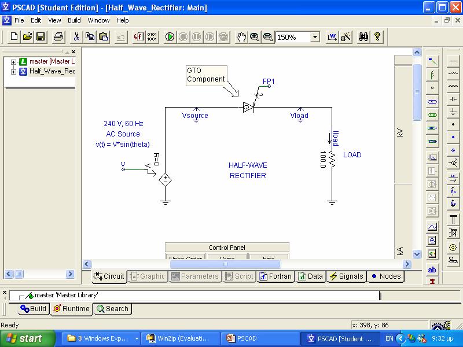Open the Help menu

pos(123,20)
